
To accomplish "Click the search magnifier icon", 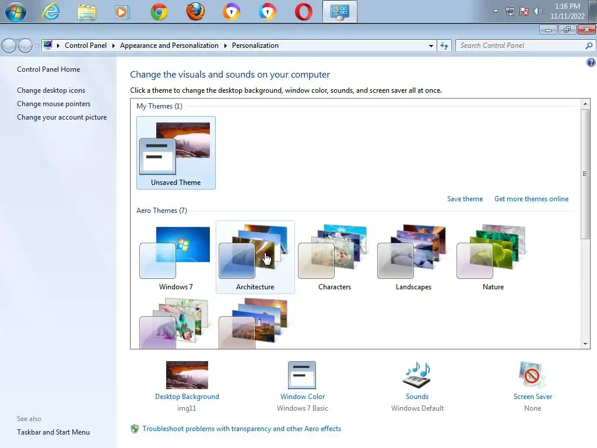I will click(589, 45).
